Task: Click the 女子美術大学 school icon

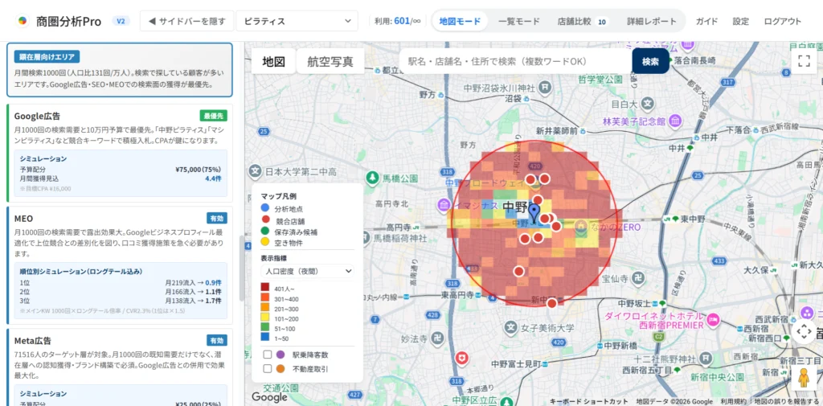Action: tap(510, 328)
